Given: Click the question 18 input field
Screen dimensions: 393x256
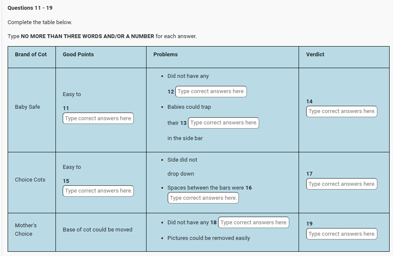Looking at the screenshot, I should pos(254,223).
